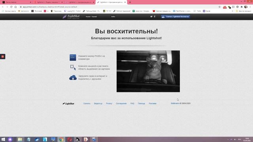
Task: Open a new browser tab
Action: pyautogui.click(x=130, y=2)
